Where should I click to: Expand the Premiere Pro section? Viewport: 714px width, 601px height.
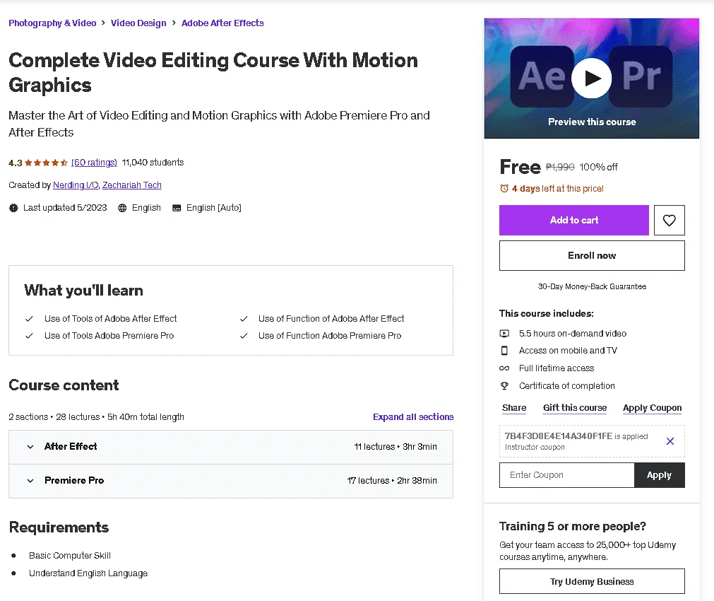(x=231, y=481)
